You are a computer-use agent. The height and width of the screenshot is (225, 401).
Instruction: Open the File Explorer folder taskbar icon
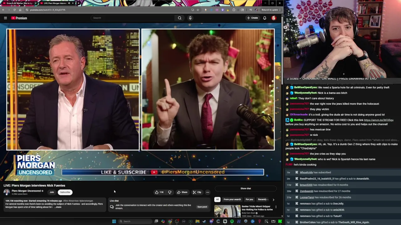(x=197, y=221)
